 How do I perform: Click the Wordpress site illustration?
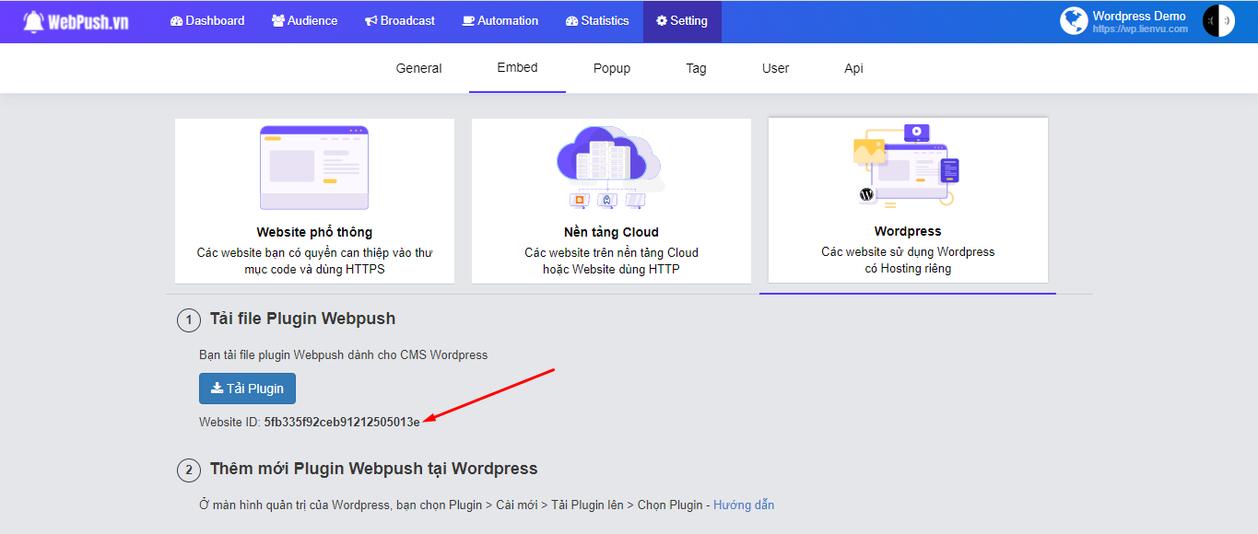point(908,166)
